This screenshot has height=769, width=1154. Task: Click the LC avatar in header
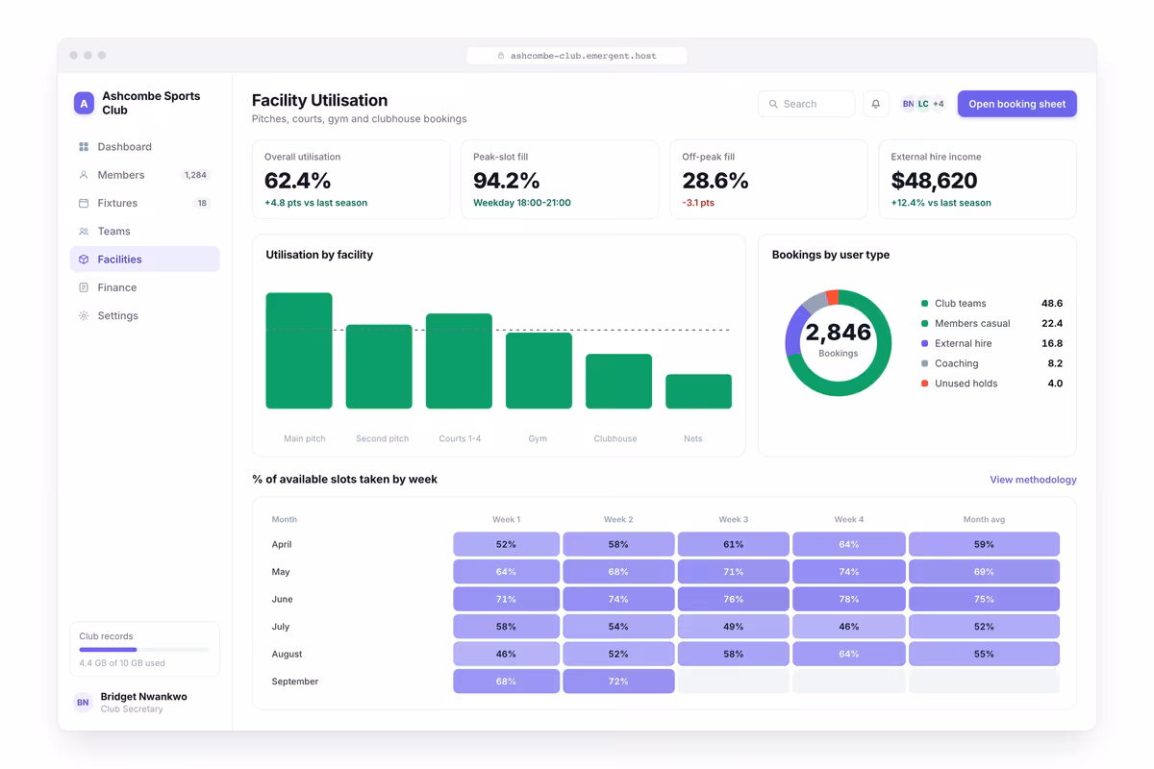click(923, 104)
